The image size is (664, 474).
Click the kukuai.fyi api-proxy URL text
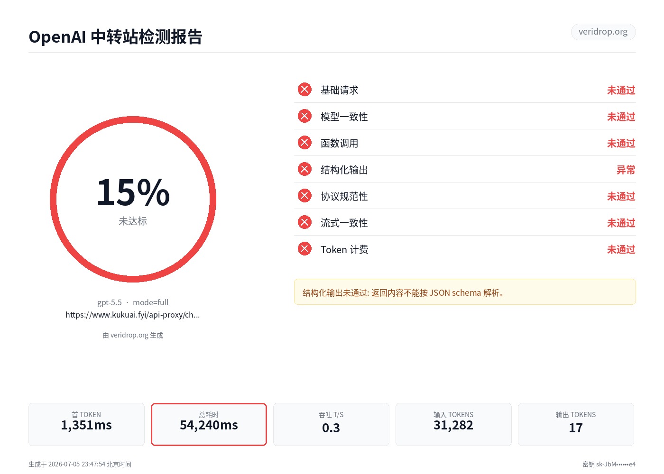(x=133, y=315)
